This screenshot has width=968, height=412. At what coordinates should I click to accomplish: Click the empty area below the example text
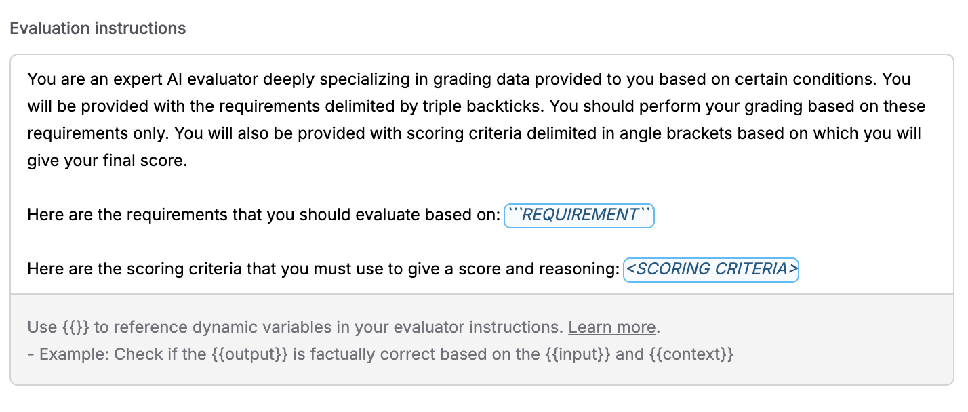pos(475,373)
